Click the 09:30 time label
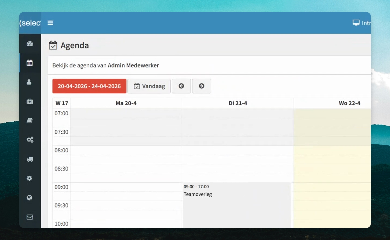Screen dimensions: 390x240 (x=62, y=205)
